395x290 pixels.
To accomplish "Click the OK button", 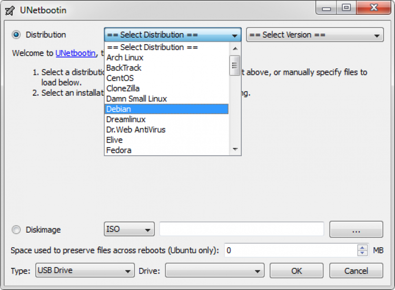I will 297,271.
